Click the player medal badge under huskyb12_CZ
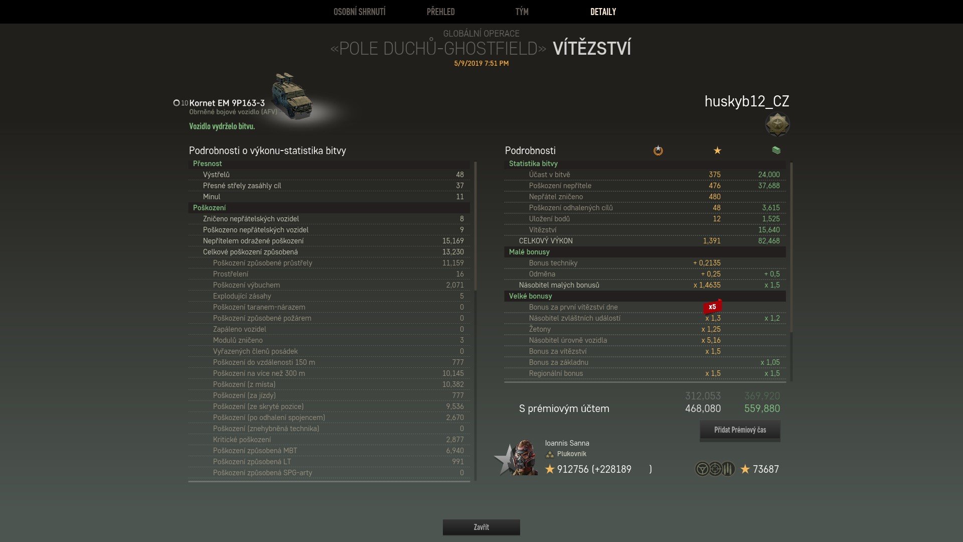 (x=777, y=124)
